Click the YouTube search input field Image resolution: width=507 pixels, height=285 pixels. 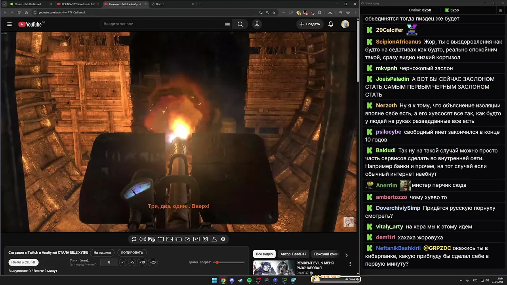(x=163, y=24)
